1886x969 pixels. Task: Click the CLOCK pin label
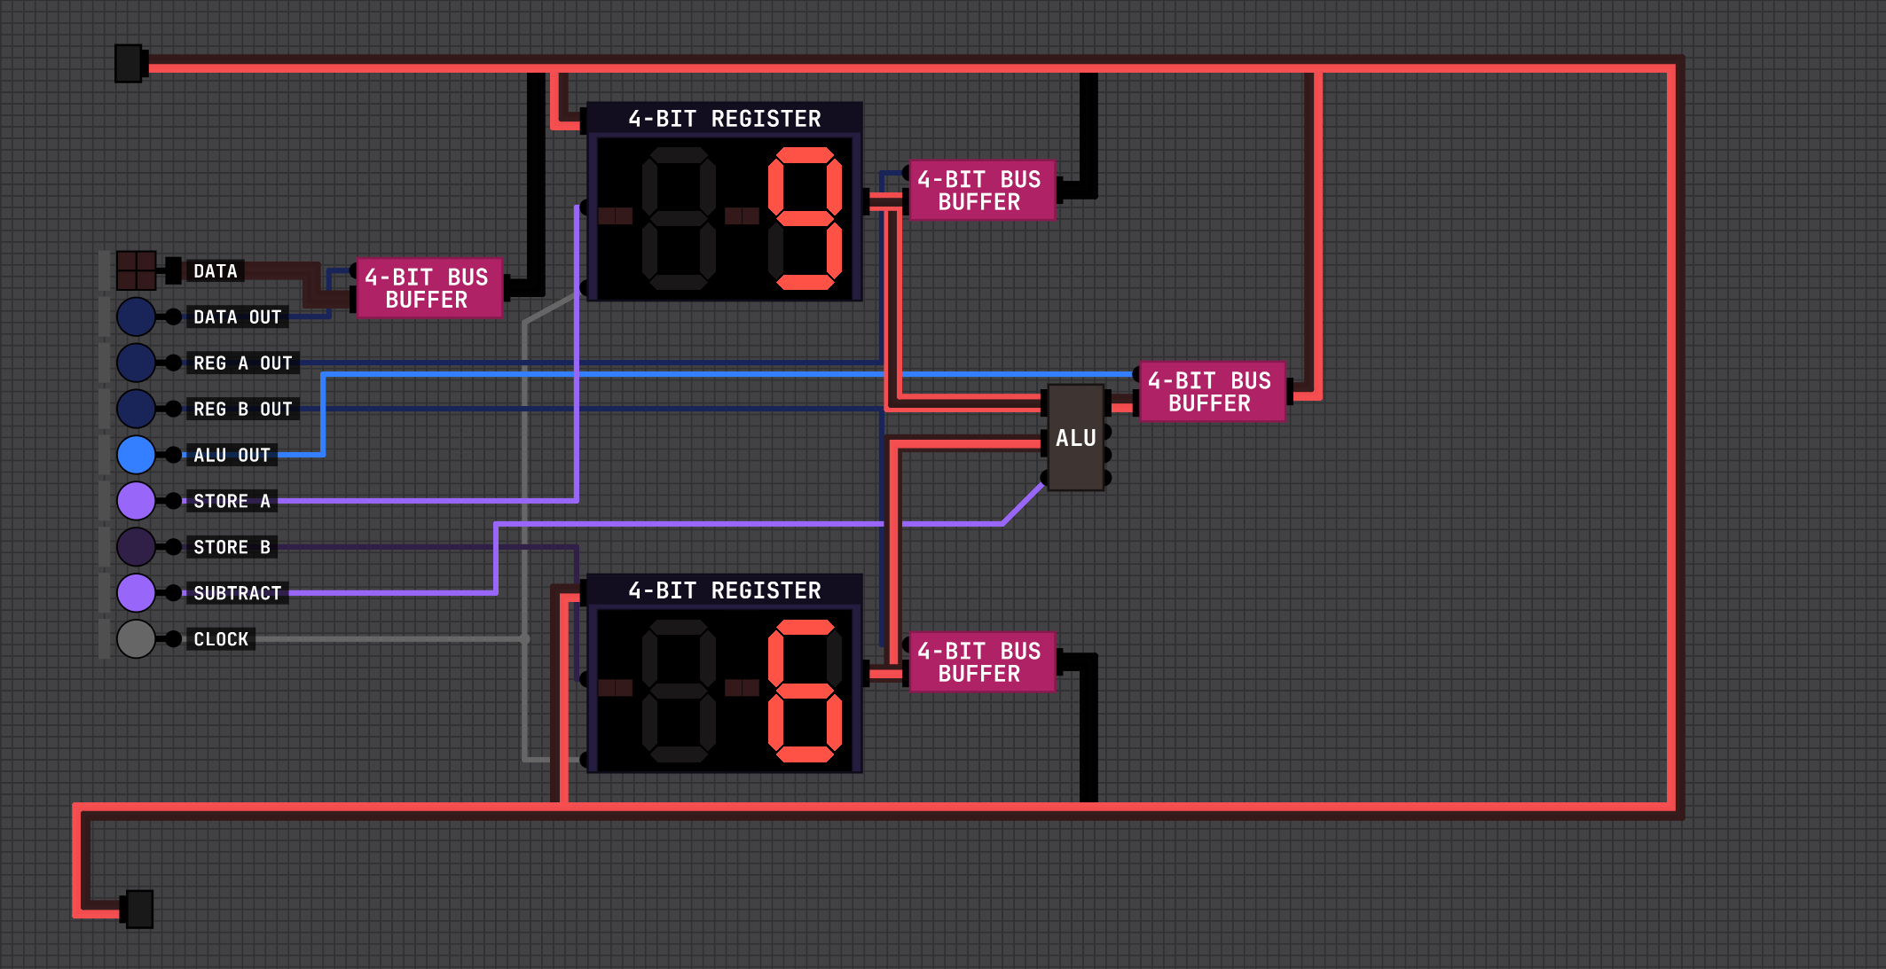pyautogui.click(x=221, y=639)
